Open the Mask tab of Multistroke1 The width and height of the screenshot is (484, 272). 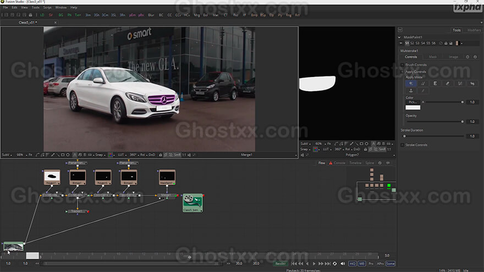point(432,57)
